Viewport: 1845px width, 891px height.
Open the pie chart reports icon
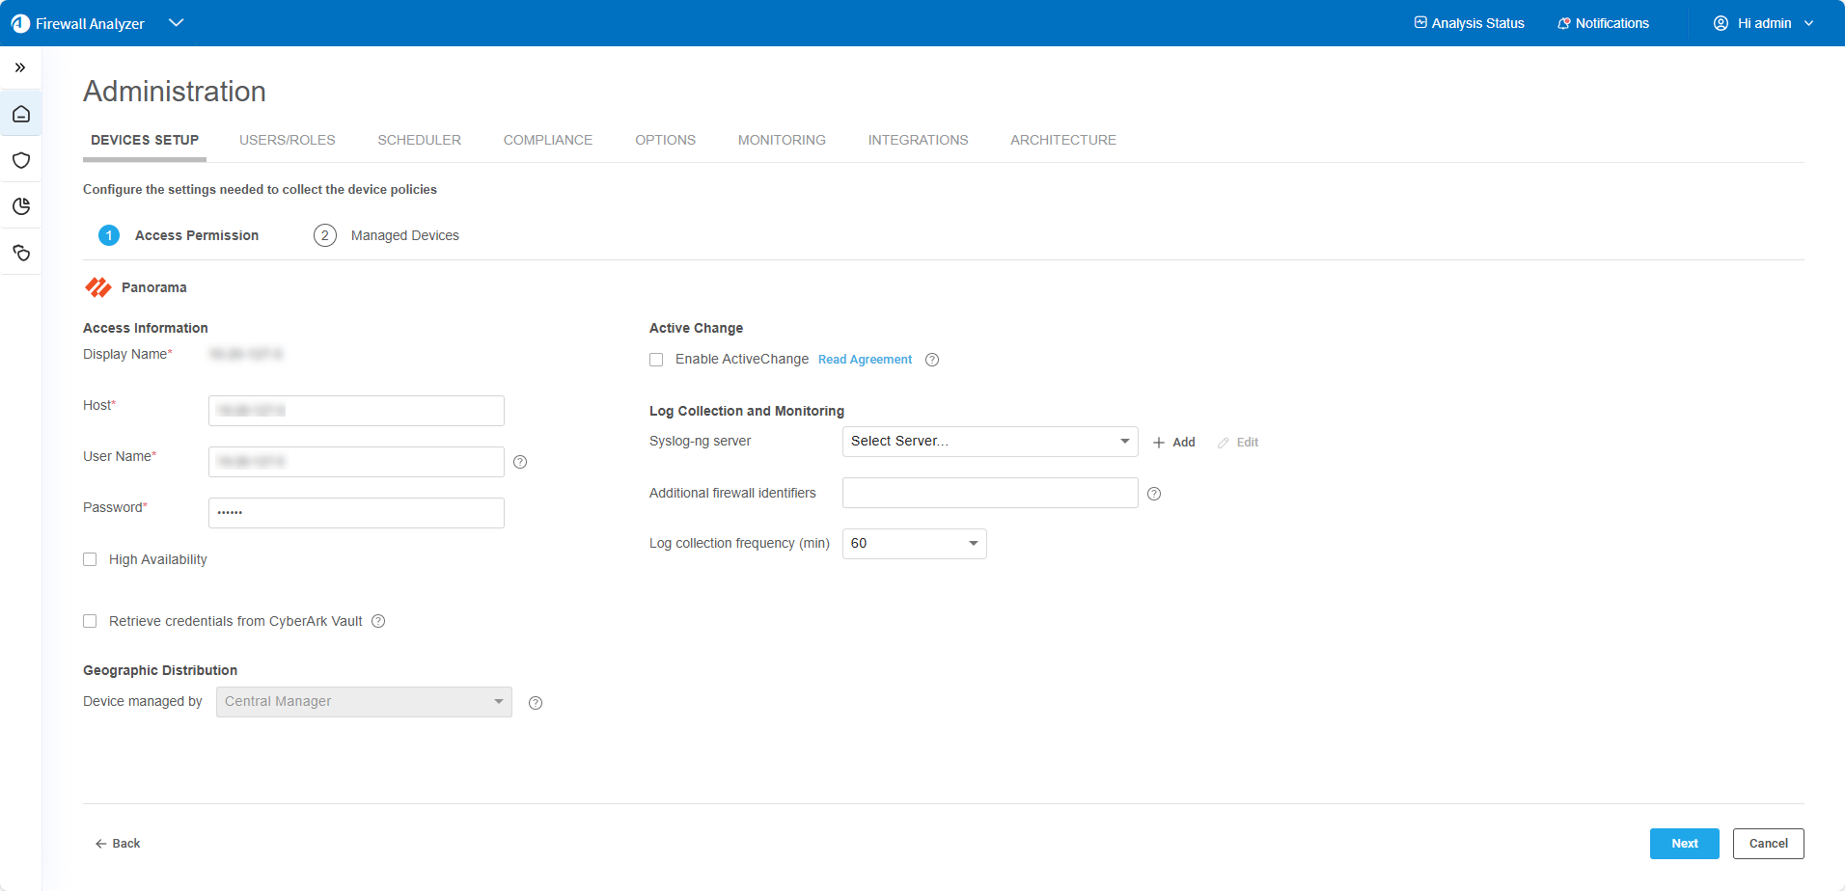[x=21, y=206]
